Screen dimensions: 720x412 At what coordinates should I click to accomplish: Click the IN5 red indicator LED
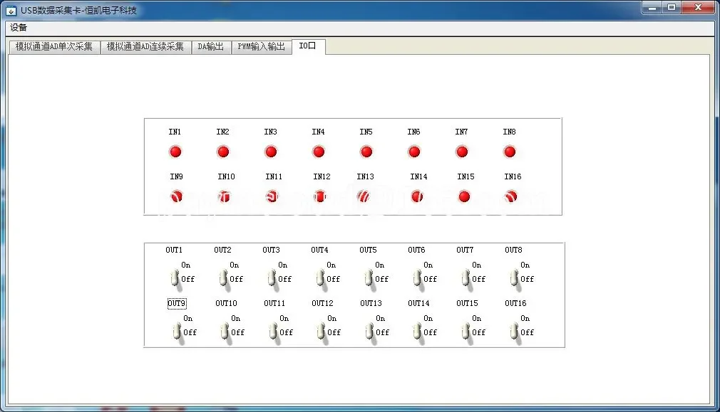pyautogui.click(x=366, y=152)
